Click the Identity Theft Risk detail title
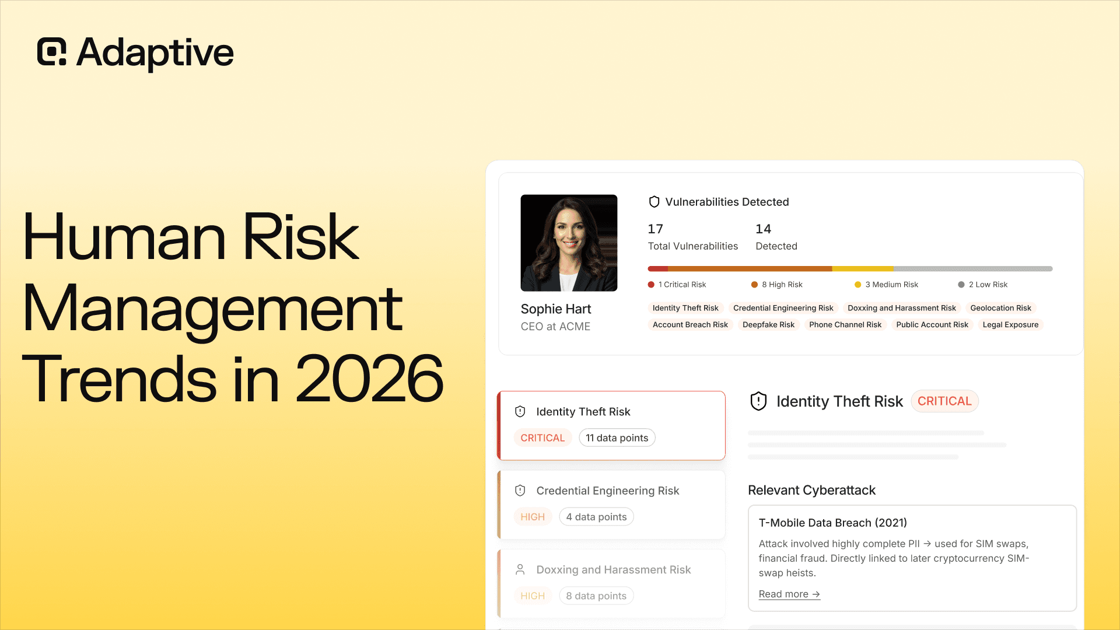Screen dimensions: 1120x630 (x=839, y=401)
